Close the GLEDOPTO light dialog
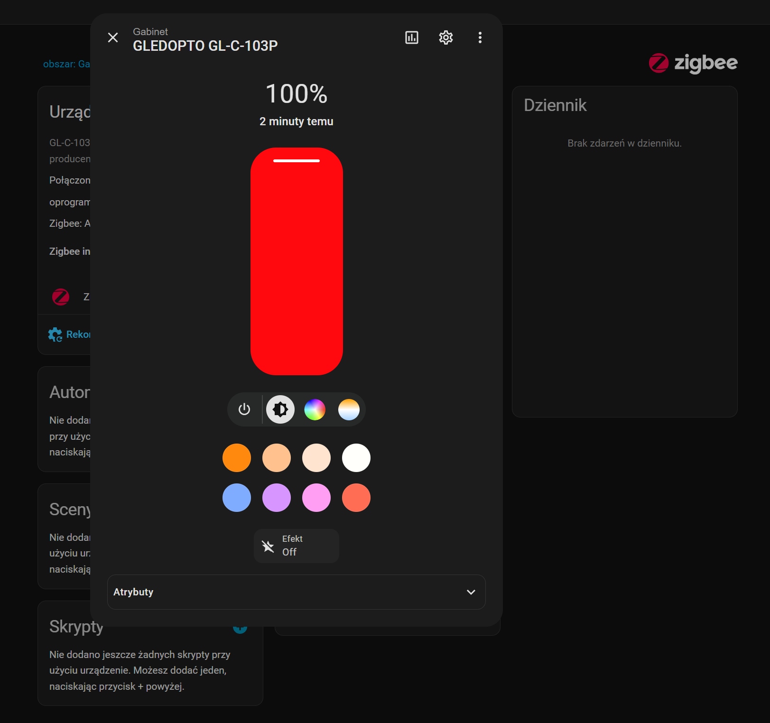The height and width of the screenshot is (723, 770). click(113, 37)
